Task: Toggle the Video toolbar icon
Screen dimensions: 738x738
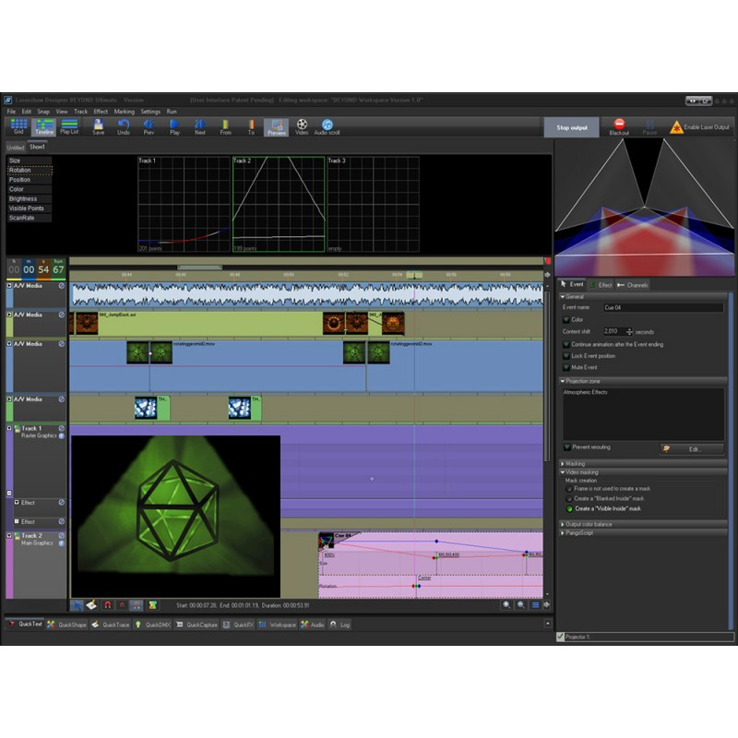Action: pos(302,126)
